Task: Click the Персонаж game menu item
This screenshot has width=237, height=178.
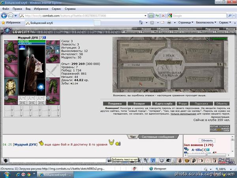Action: pyautogui.click(x=213, y=29)
